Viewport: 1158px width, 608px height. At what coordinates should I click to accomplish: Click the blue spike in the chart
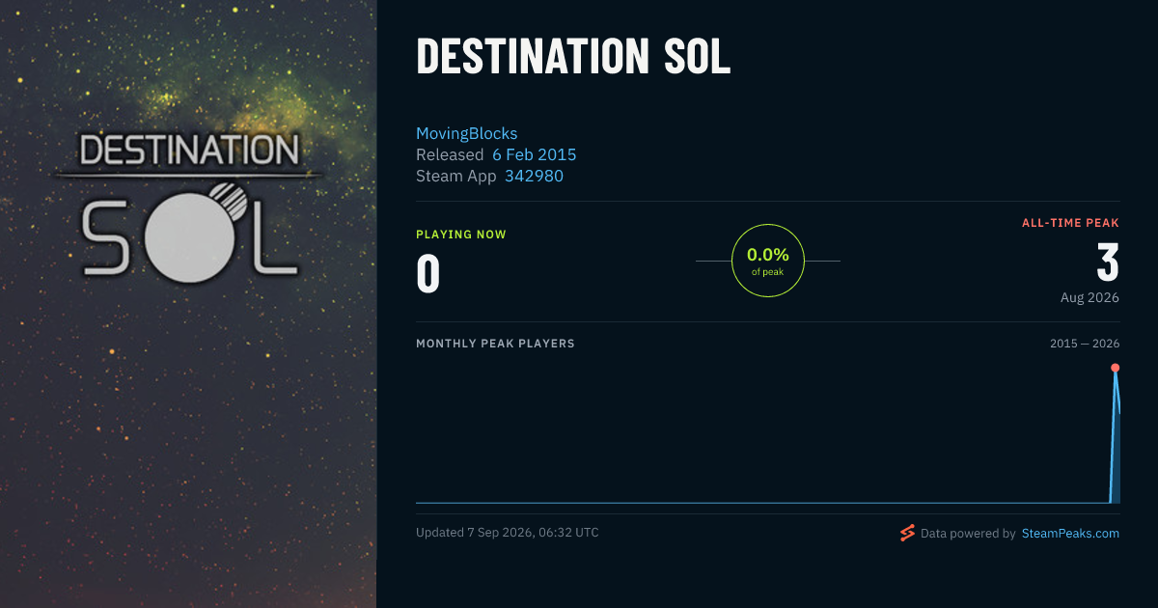click(1115, 436)
